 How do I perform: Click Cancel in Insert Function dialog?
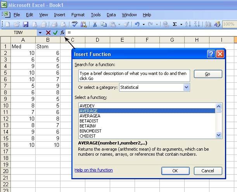208,171
